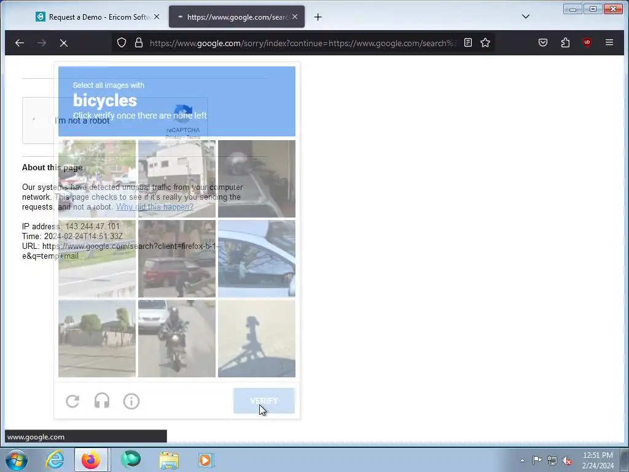
Task: Open the Firefox hamburger menu
Action: point(609,42)
